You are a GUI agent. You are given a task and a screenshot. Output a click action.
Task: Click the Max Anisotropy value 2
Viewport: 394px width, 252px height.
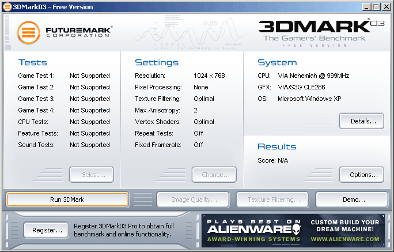(195, 110)
